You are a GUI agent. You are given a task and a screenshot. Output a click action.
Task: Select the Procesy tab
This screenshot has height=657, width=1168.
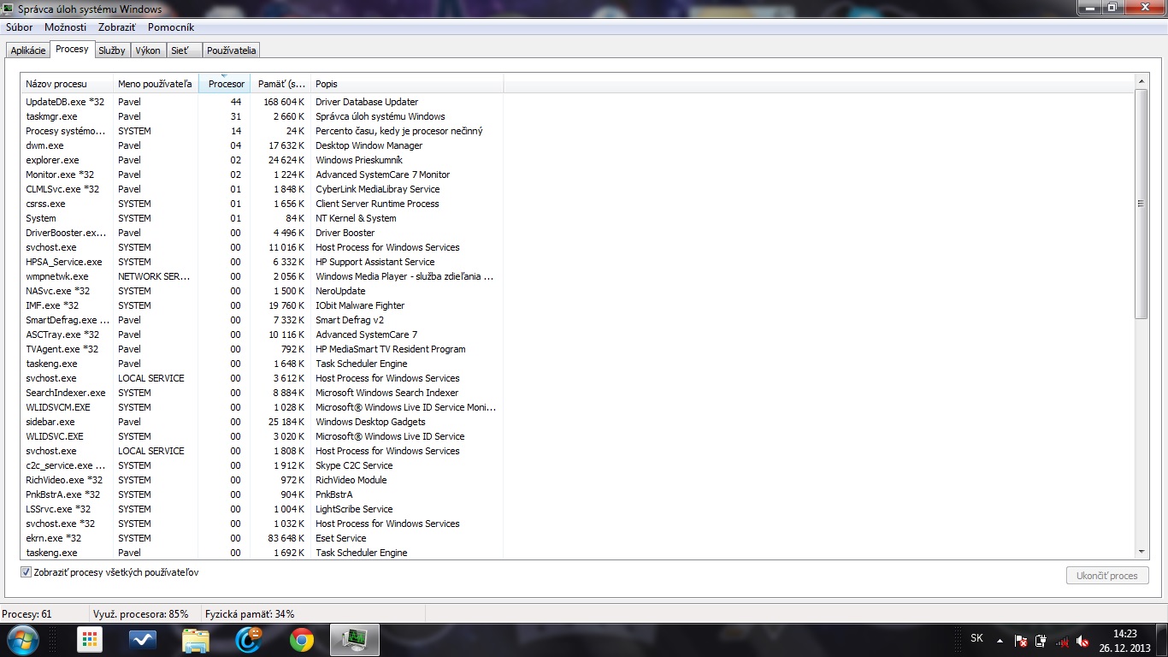(x=72, y=49)
